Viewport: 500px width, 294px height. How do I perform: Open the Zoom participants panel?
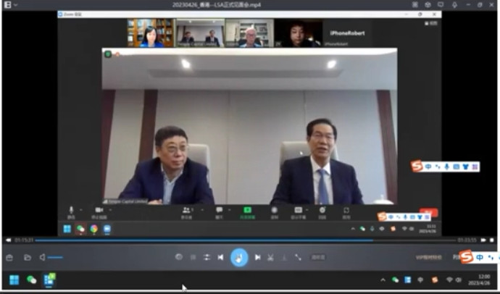pyautogui.click(x=187, y=212)
